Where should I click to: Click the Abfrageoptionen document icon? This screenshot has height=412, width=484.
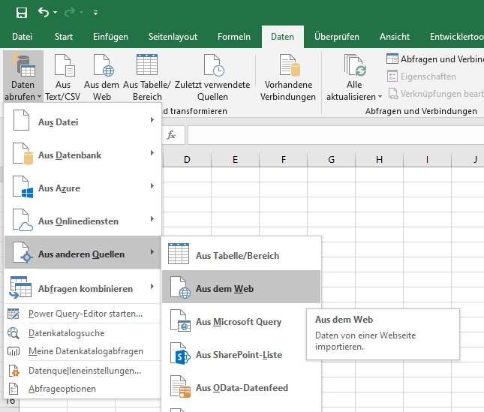point(14,389)
